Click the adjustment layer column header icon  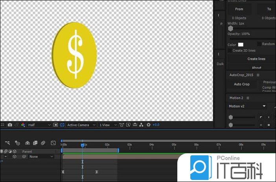(x=10, y=151)
